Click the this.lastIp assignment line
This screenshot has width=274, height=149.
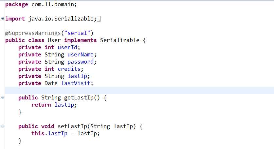pyautogui.click(x=65, y=134)
